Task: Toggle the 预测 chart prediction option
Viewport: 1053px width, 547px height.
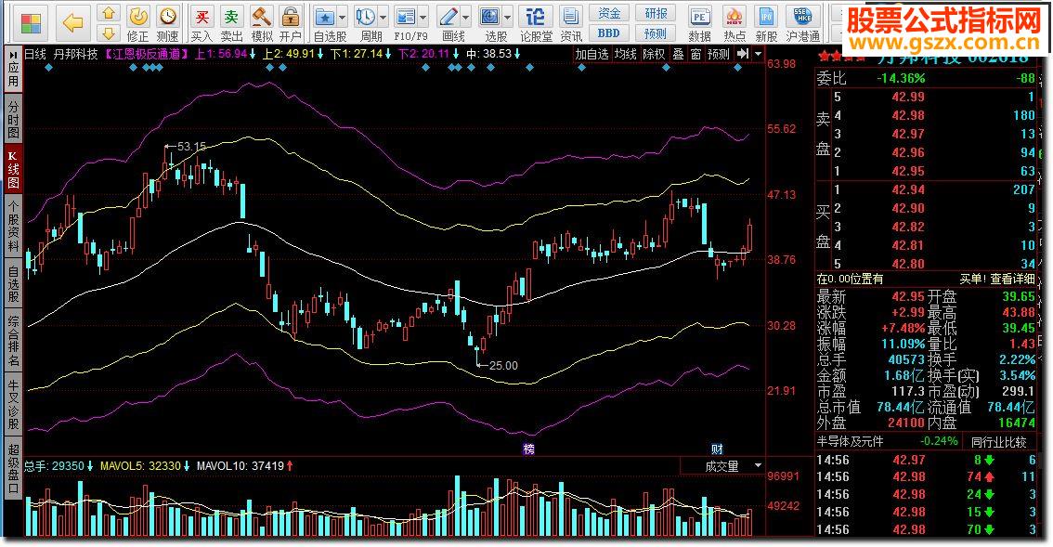Action: click(718, 54)
